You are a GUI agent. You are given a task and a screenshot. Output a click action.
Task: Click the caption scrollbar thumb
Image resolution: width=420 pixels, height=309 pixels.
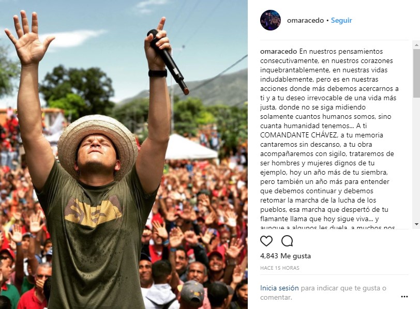click(416, 73)
